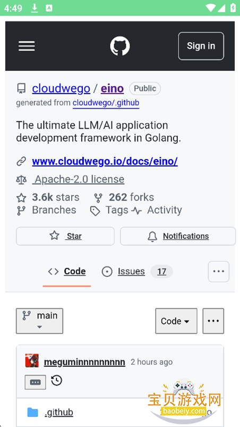Click the Sign in button

[201, 46]
